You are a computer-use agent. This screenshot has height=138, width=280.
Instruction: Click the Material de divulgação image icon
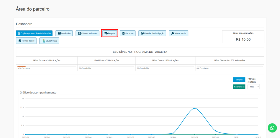142,33
